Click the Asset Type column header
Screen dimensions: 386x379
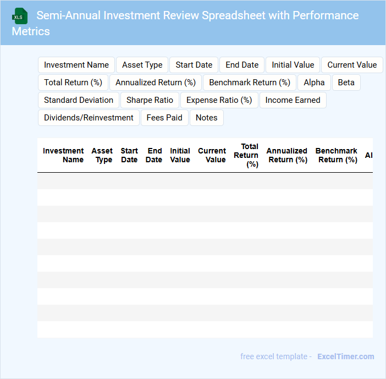click(x=102, y=155)
